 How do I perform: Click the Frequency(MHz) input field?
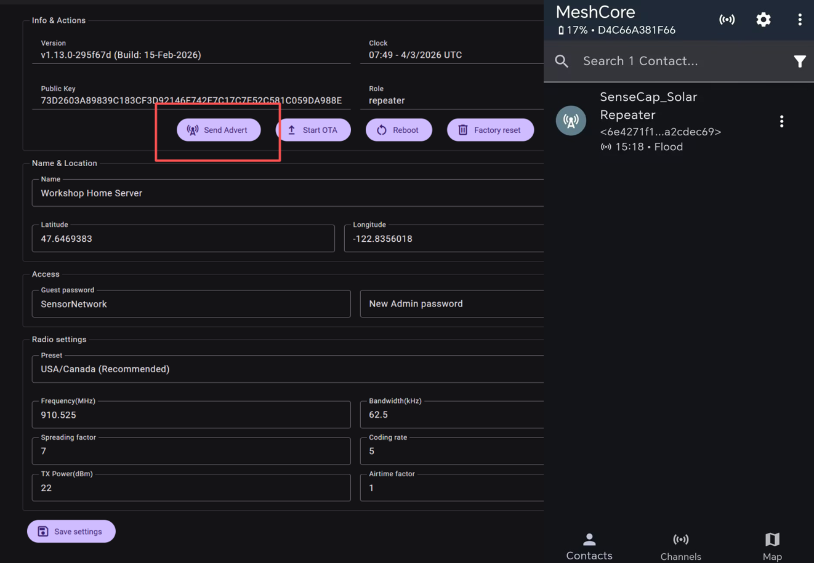(191, 415)
